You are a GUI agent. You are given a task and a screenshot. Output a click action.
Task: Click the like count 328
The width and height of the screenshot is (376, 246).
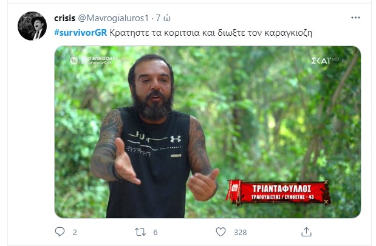point(241,232)
